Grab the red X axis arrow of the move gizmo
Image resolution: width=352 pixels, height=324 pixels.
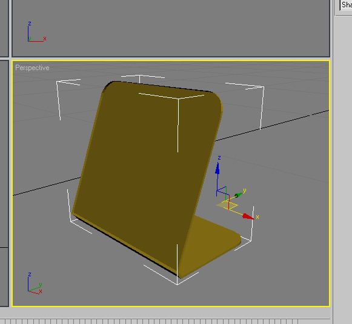(x=248, y=216)
